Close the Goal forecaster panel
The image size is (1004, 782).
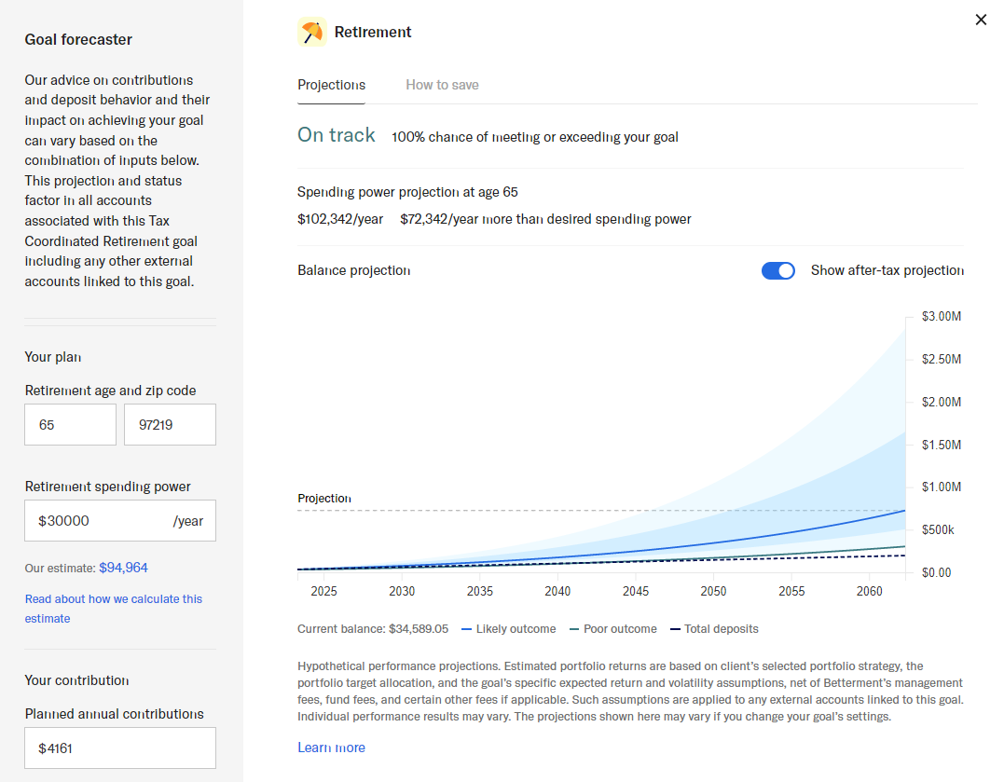point(980,20)
